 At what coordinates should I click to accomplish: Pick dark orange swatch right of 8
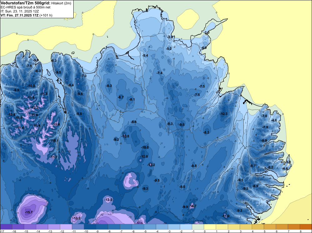click(306, 227)
